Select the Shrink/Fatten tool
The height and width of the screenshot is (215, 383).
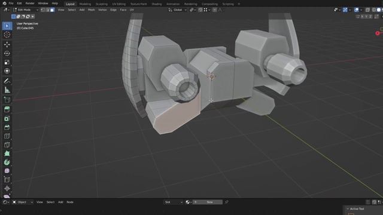7,189
